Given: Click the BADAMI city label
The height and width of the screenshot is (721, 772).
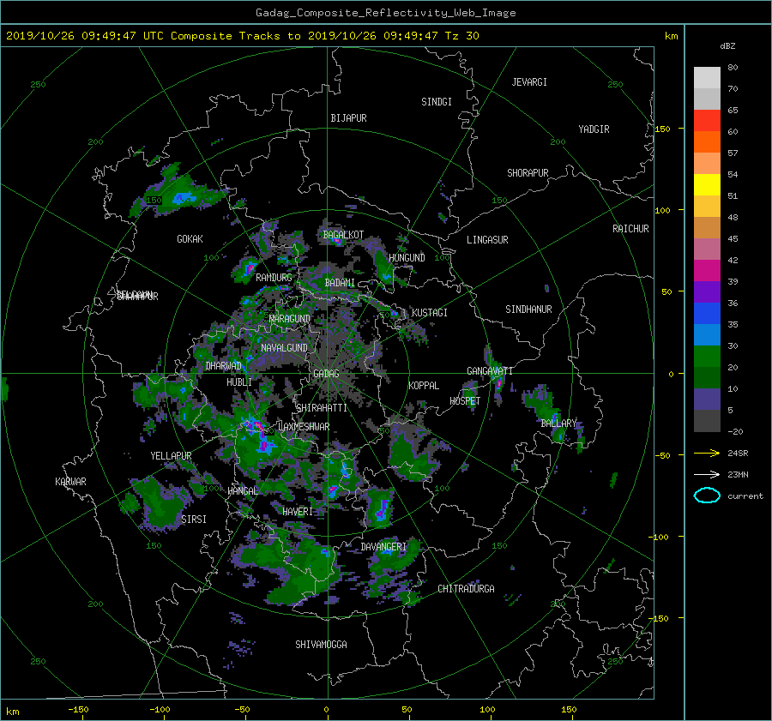Looking at the screenshot, I should click(x=340, y=283).
